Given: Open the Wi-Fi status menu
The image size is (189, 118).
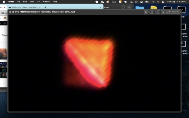Looking at the screenshot, I should click(x=153, y=2).
